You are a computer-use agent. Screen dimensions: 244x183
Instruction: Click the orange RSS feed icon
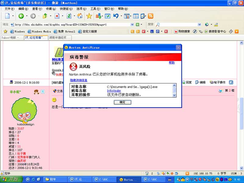point(150,16)
